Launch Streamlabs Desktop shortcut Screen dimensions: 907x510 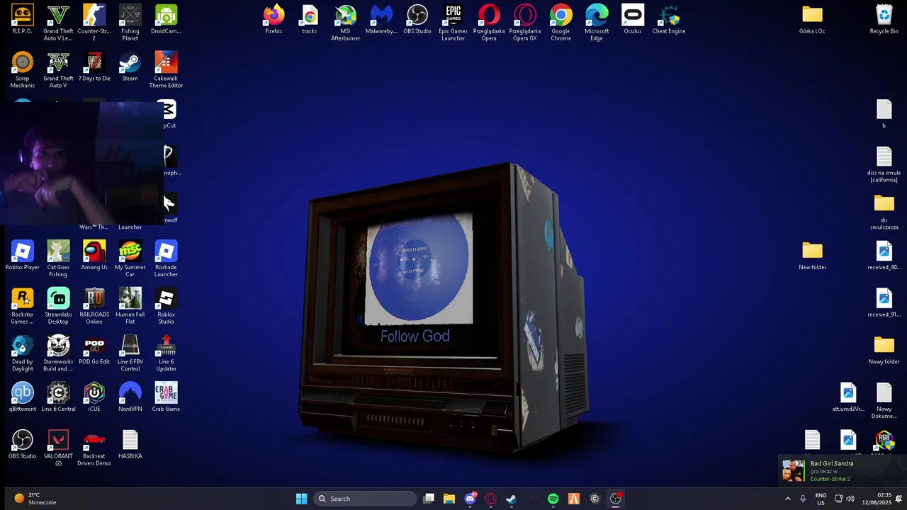(58, 306)
